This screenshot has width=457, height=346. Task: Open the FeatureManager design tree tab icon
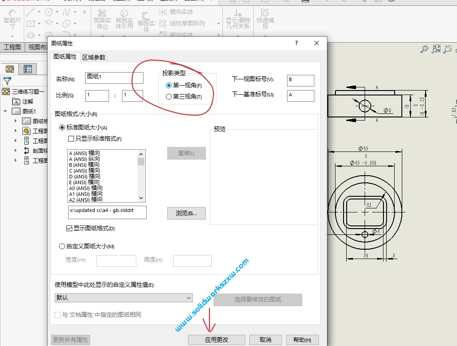(x=9, y=69)
